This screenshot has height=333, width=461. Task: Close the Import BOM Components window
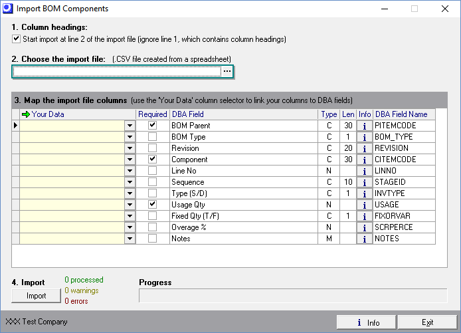[x=445, y=9]
